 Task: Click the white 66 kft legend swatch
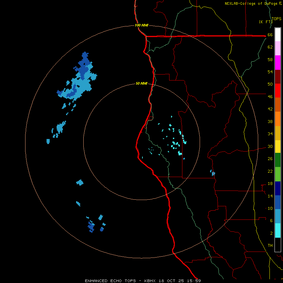278,35
